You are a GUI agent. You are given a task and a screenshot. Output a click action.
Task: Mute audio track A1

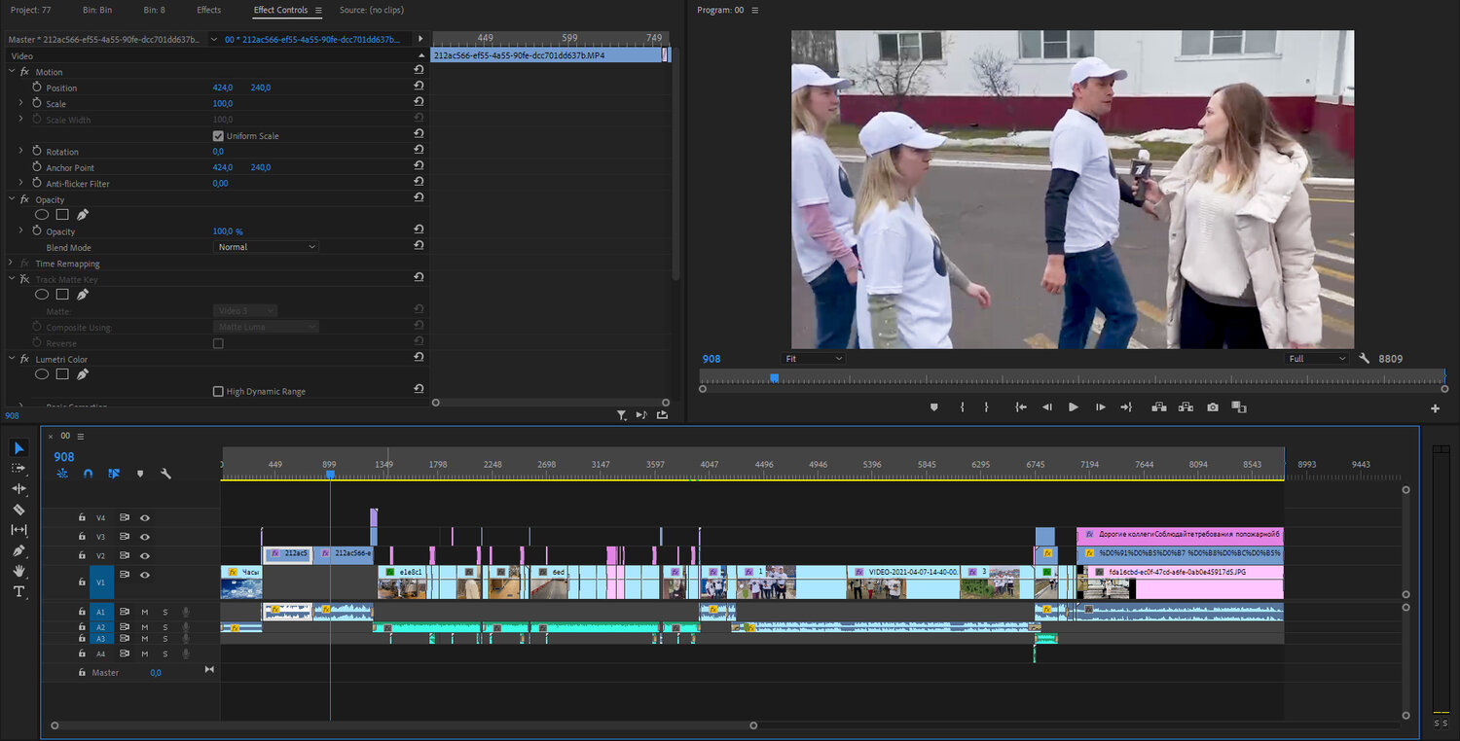[145, 612]
